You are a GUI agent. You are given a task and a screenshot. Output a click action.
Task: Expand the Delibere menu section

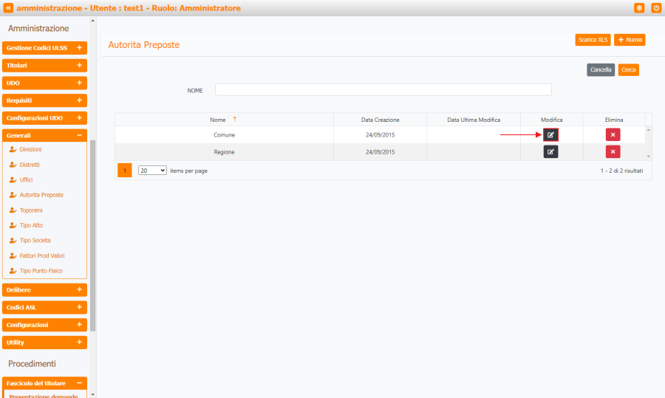(x=44, y=289)
